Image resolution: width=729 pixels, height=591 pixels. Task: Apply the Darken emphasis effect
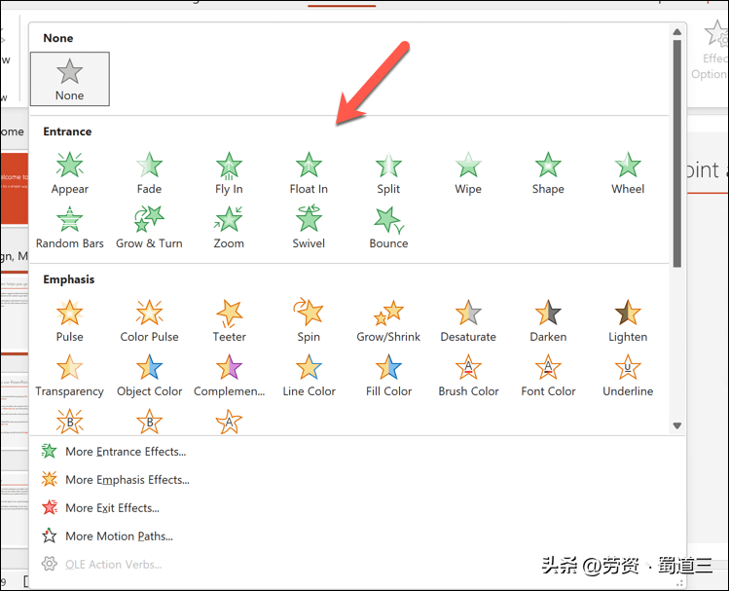click(548, 321)
